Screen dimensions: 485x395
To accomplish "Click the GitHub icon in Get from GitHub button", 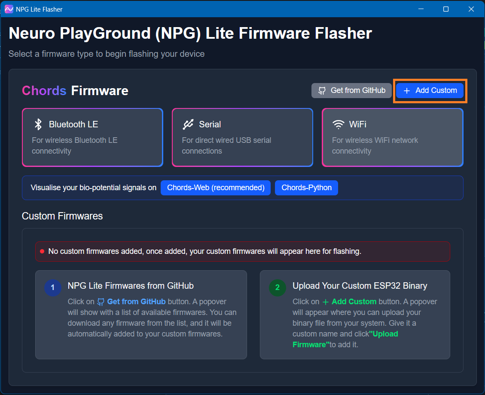I will pos(322,90).
